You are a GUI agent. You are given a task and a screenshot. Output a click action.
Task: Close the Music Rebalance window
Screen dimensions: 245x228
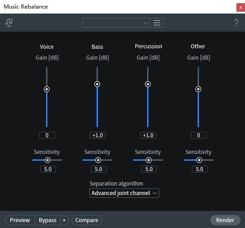240,7
